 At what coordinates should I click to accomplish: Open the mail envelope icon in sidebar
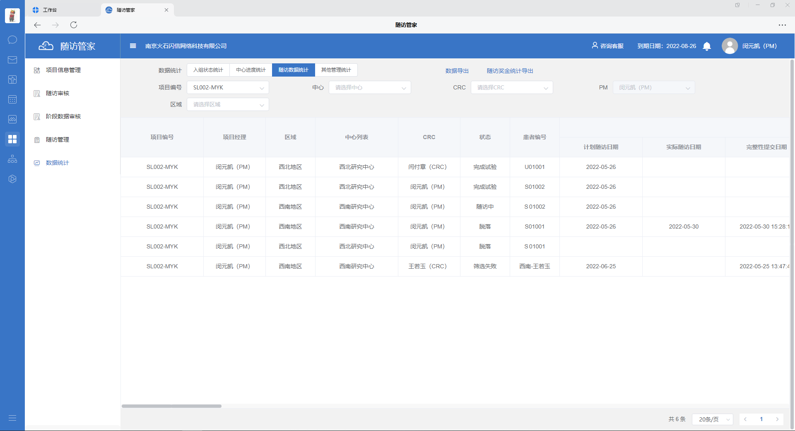(12, 60)
